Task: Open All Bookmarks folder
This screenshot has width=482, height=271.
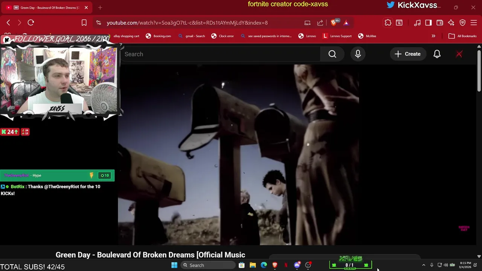Action: (462, 36)
